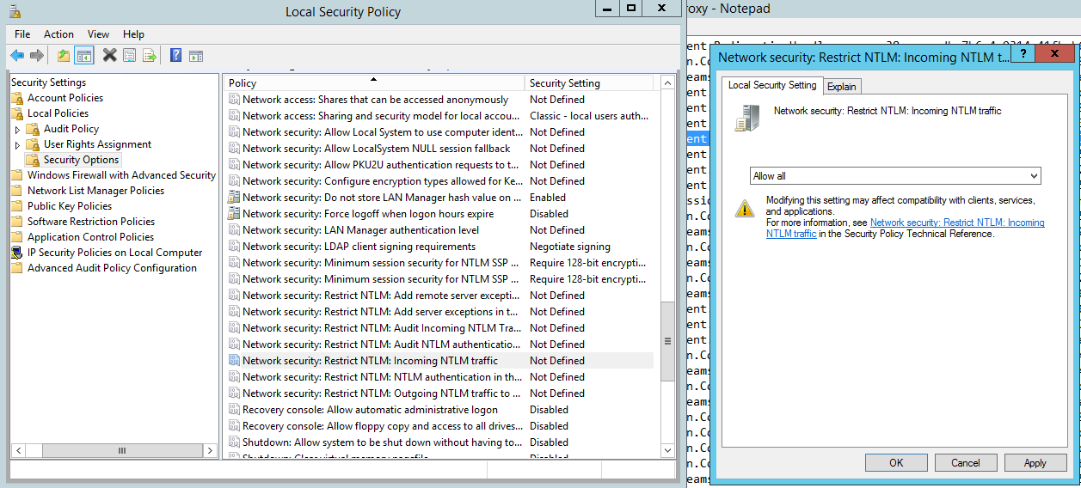This screenshot has width=1081, height=488.
Task: Click the policy list scroll down arrow
Action: [x=667, y=449]
